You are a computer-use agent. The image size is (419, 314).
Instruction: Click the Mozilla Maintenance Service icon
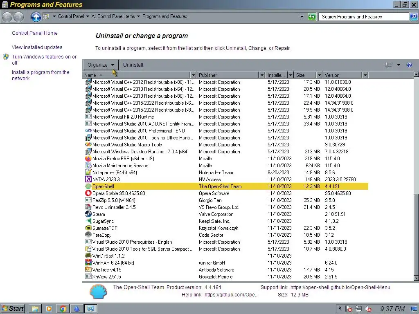[88, 165]
